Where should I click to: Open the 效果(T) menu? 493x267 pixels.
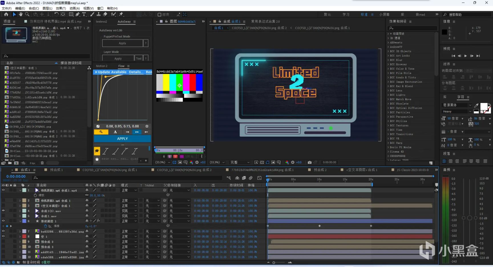(x=61, y=8)
